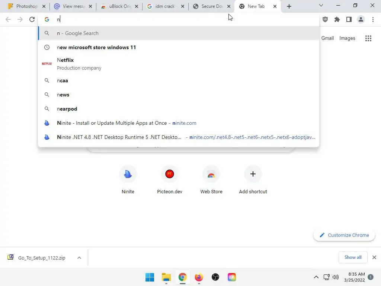Open the Extensions puzzle menu
Screen dimensions: 381x286
(337, 19)
